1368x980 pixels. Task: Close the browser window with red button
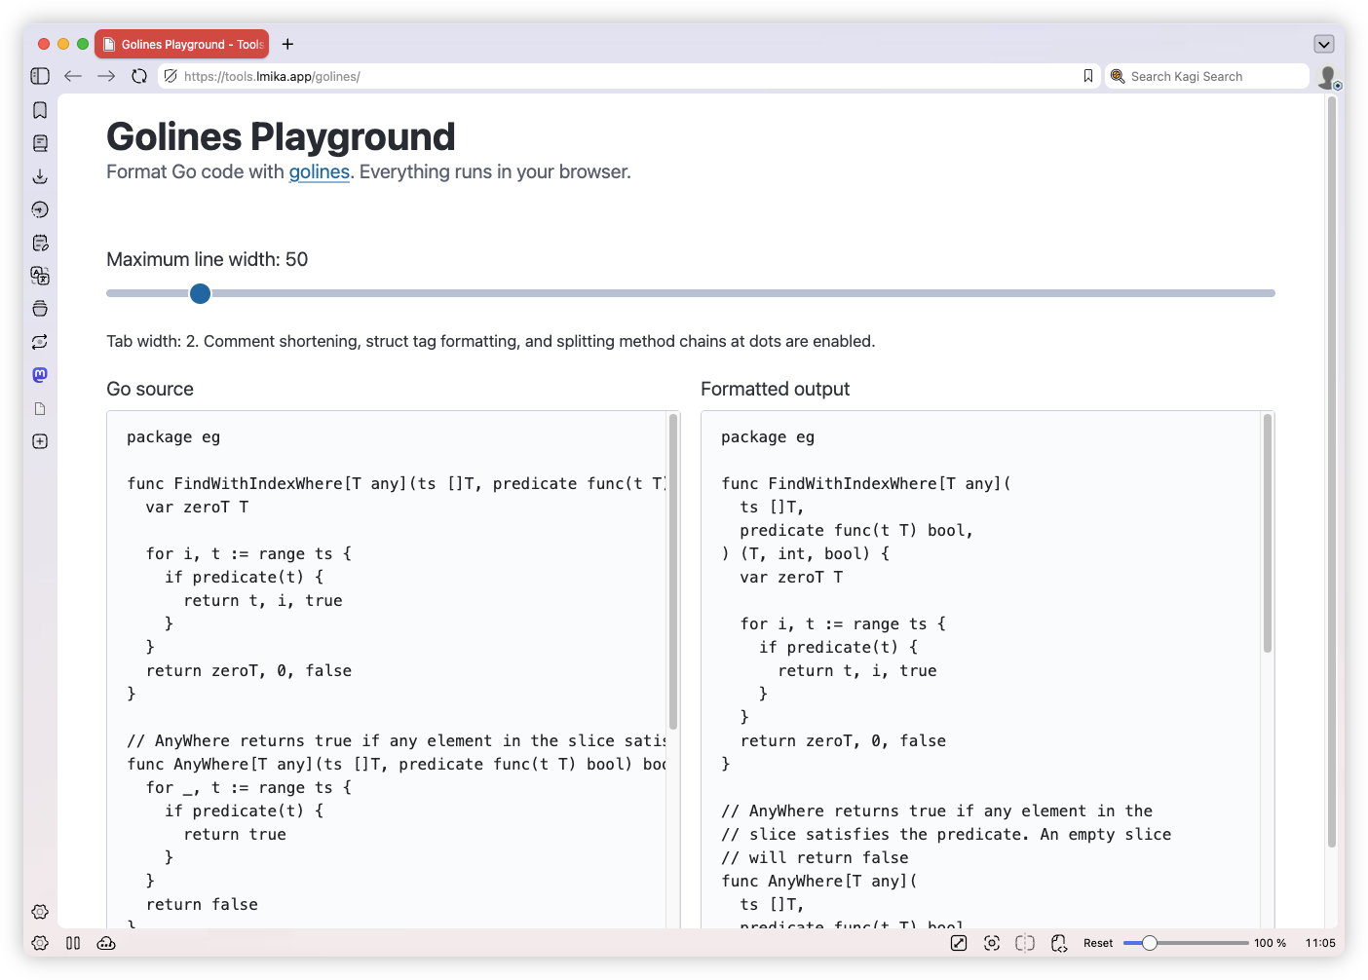(44, 44)
